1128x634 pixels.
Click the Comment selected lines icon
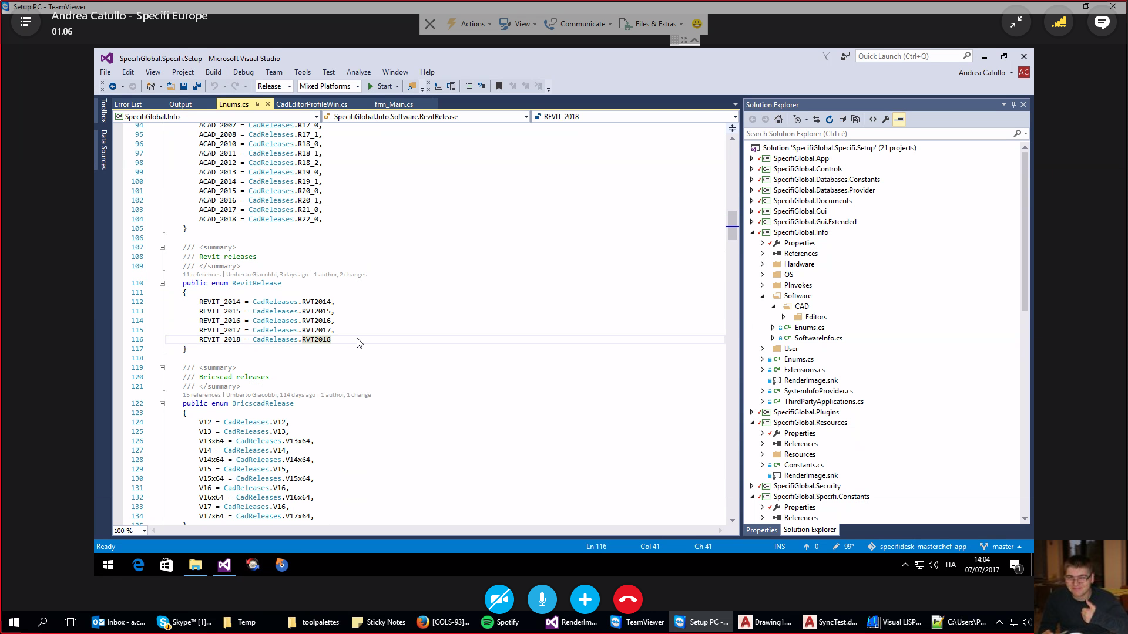(x=469, y=86)
